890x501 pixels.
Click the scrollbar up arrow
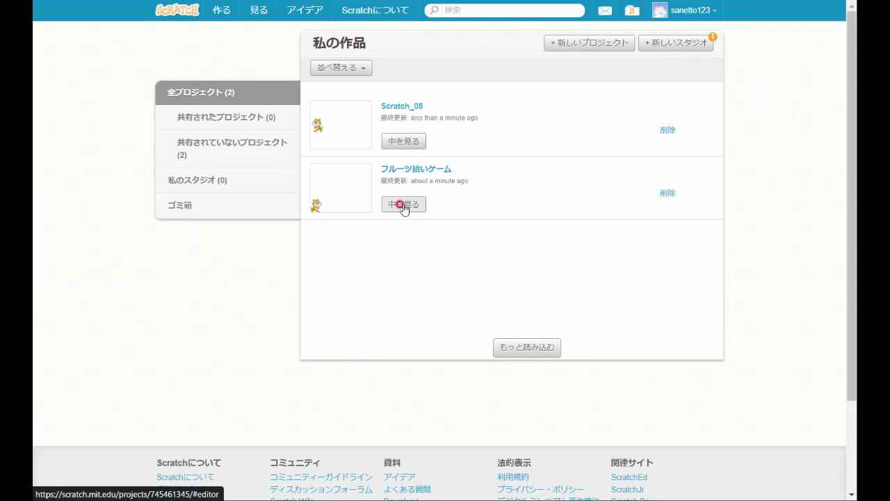click(852, 6)
